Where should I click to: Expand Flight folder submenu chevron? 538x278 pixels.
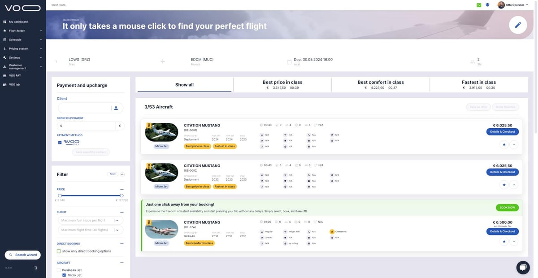(x=41, y=30)
